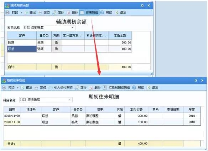This screenshot has width=208, height=151.
Task: Open the print dropdown arrow in 期初往来明细
Action: pos(18,88)
